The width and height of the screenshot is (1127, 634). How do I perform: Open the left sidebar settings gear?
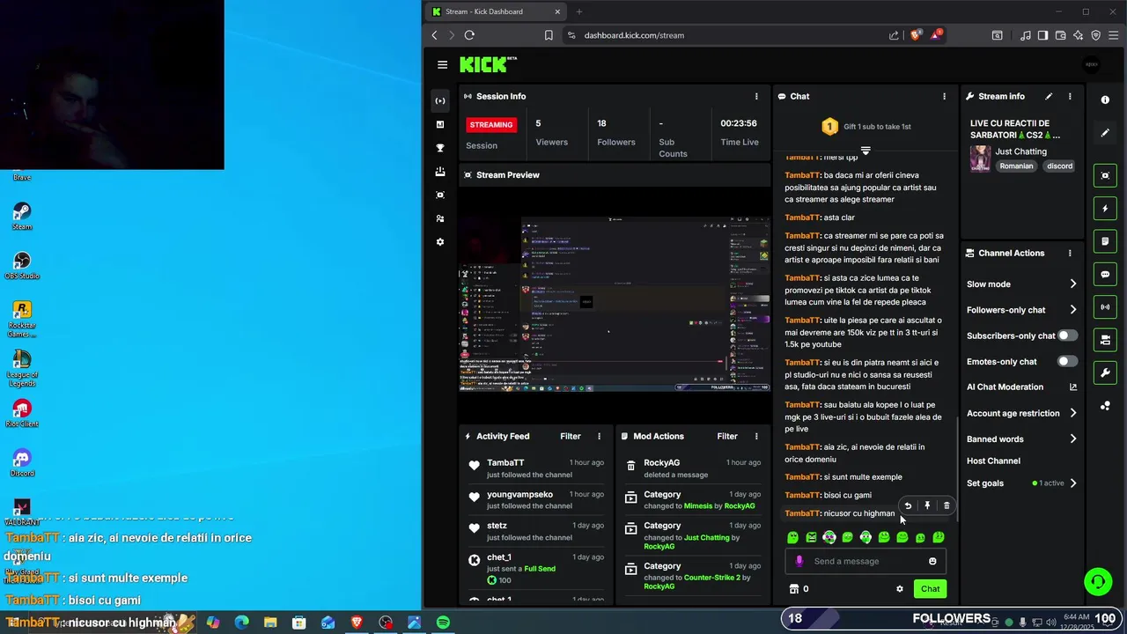click(440, 241)
